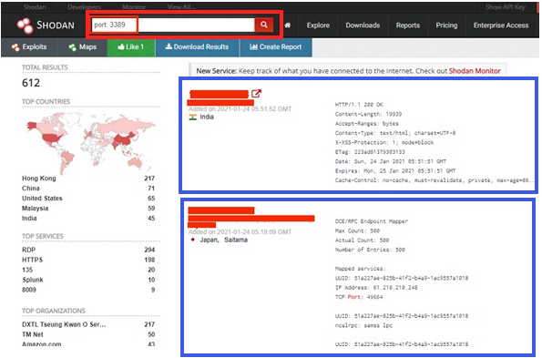This screenshot has width=542, height=358.
Task: Filter by Splunk service
Action: [33, 280]
